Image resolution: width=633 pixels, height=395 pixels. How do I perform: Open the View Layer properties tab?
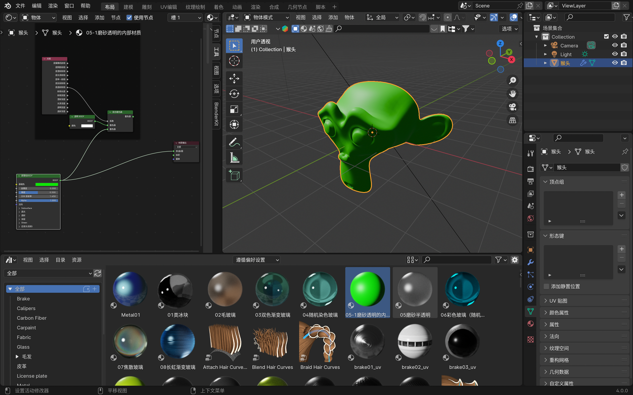click(x=531, y=194)
